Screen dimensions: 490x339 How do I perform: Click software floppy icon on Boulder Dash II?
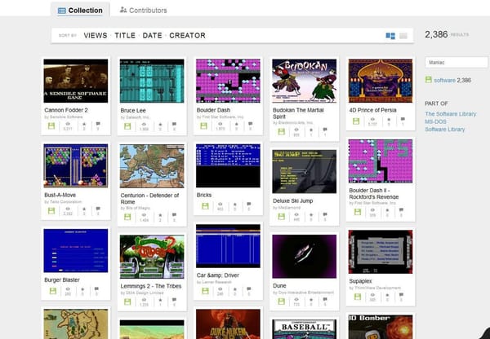point(358,212)
